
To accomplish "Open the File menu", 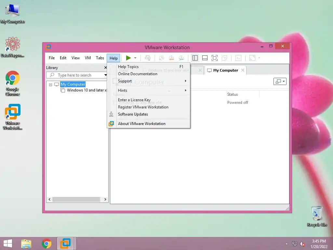I will pos(52,58).
